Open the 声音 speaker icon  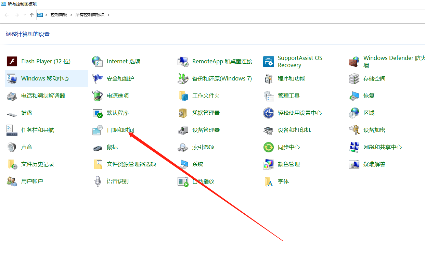12,147
